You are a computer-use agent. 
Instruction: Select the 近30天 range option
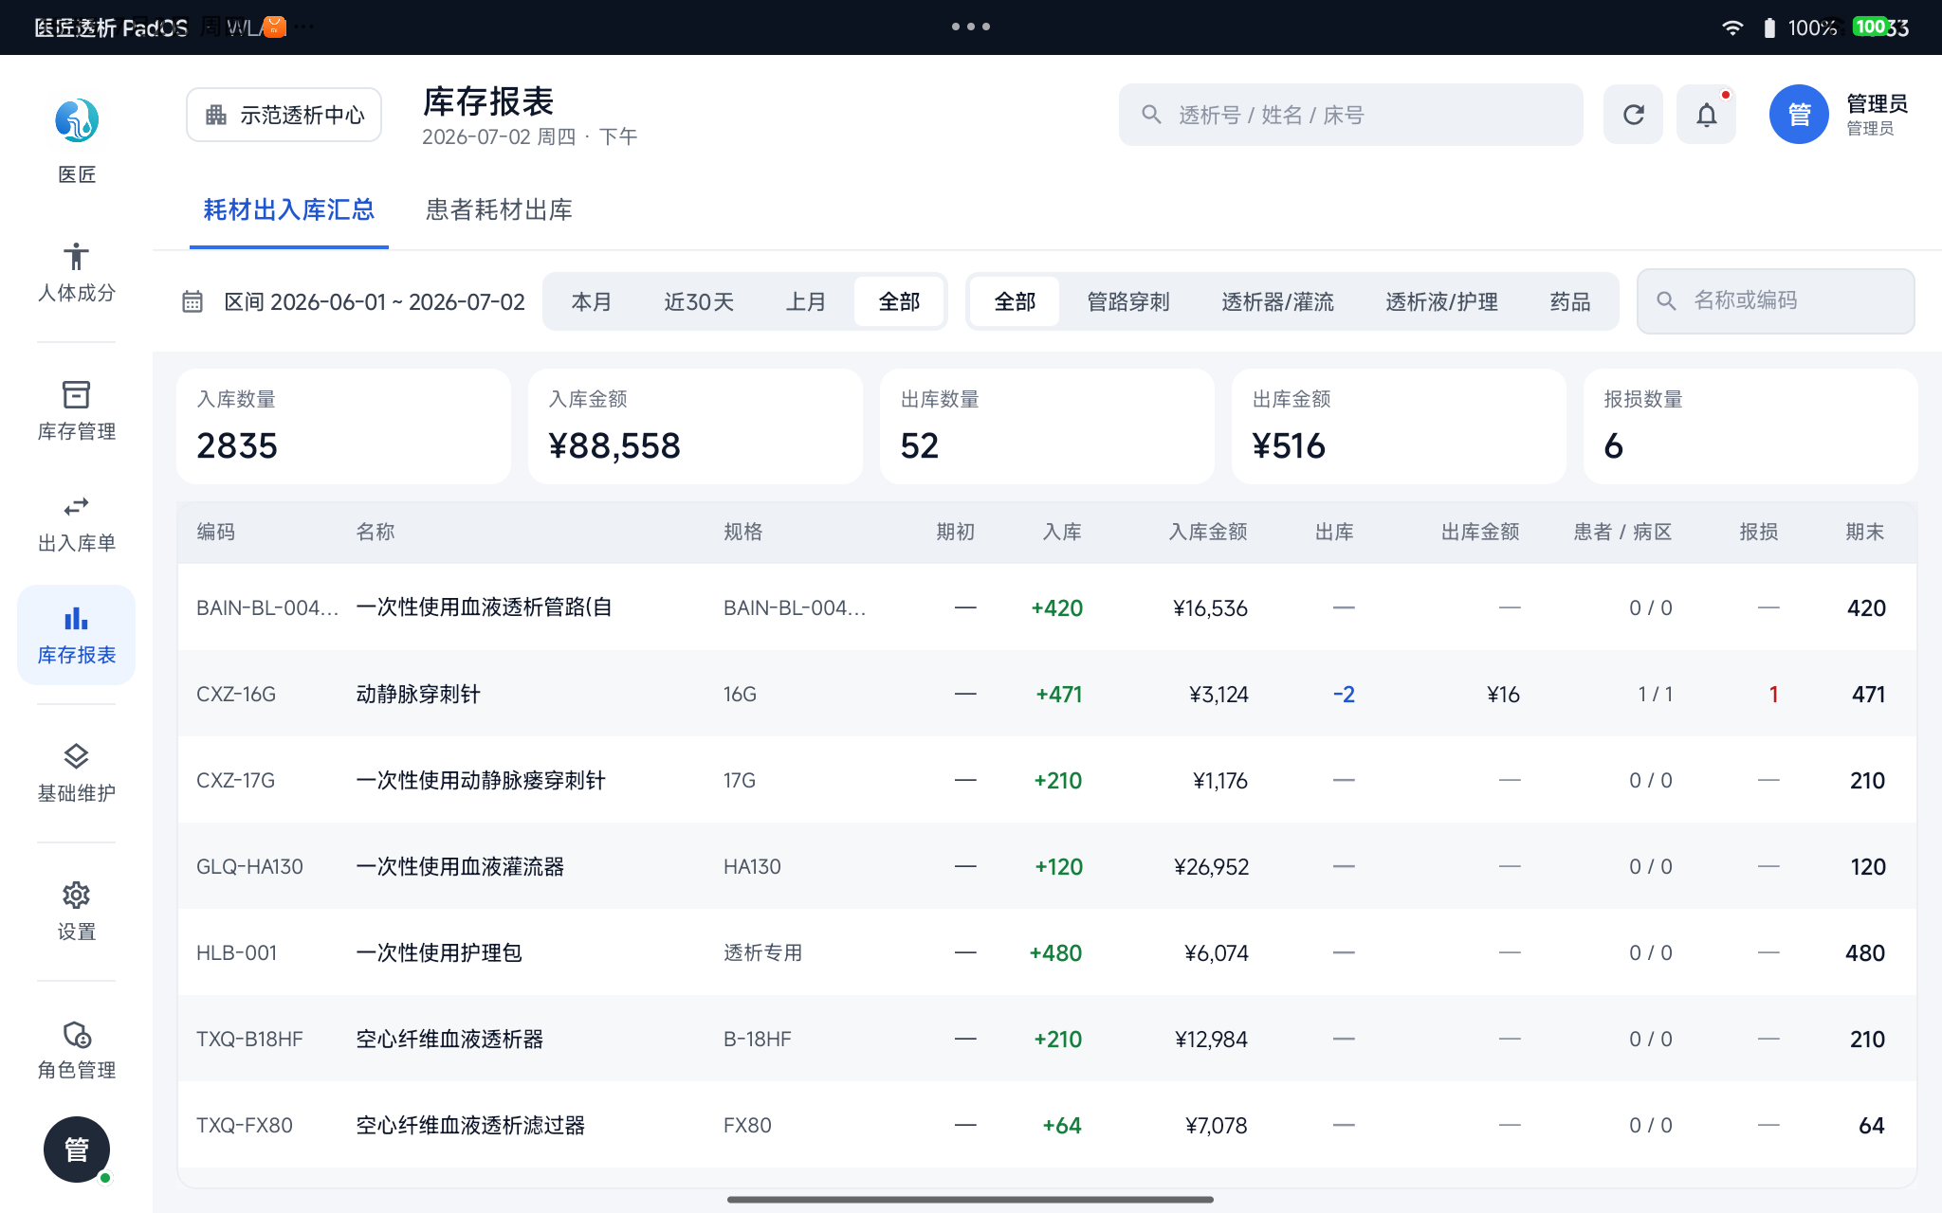coord(699,301)
